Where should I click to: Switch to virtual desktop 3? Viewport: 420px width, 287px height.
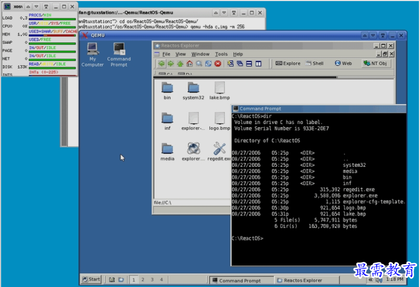coord(152,280)
